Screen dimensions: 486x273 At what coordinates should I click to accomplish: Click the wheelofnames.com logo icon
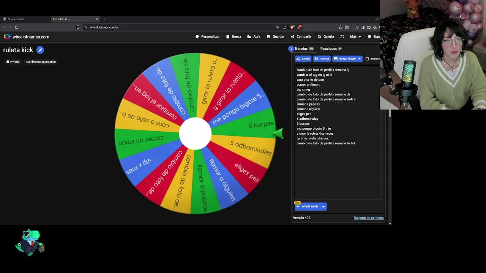coord(7,37)
